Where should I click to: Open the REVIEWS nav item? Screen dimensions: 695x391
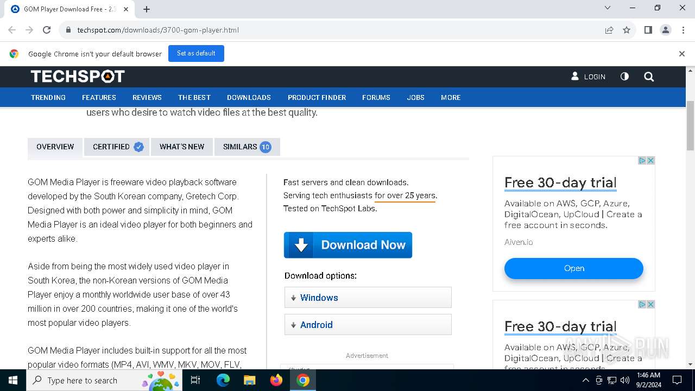[147, 97]
